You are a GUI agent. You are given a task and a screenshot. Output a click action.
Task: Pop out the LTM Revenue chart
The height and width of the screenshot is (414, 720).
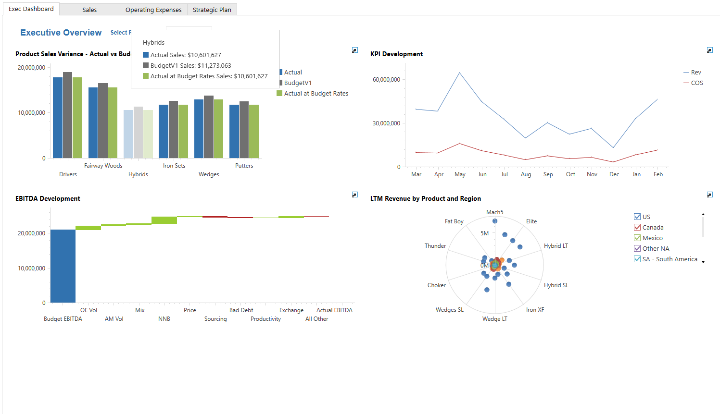[x=709, y=195]
